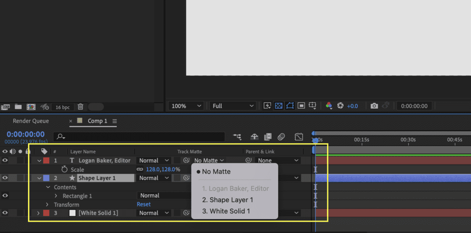
Task: Open Rectangle 1 Normal blend mode dropdown
Action: tap(164, 195)
